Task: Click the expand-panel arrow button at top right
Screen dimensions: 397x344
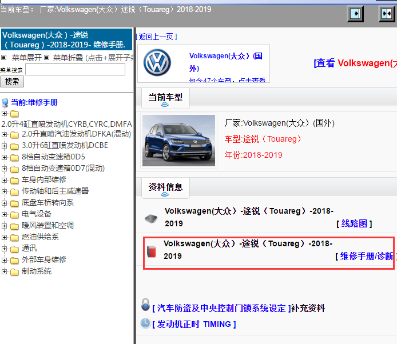Action: [x=355, y=13]
